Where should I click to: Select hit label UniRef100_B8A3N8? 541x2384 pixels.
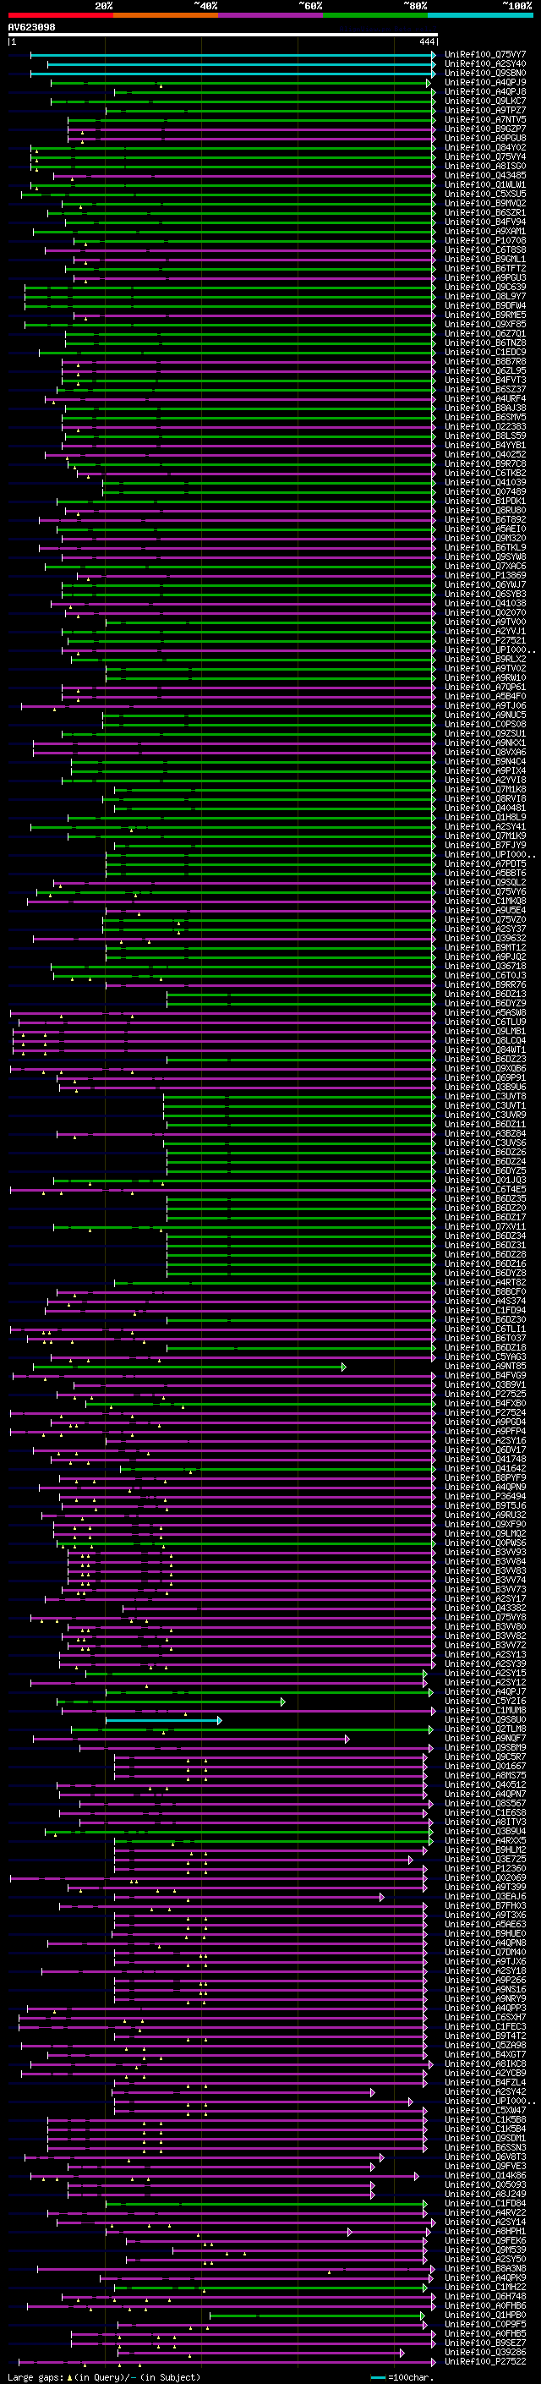click(484, 2268)
